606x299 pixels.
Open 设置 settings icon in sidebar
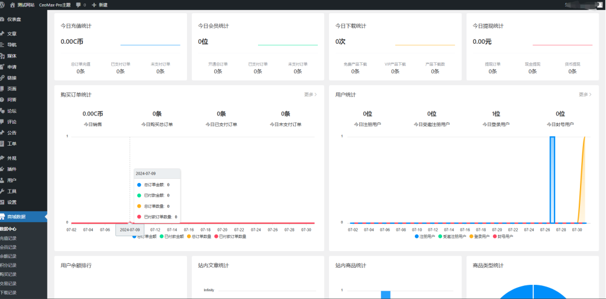pos(2,202)
